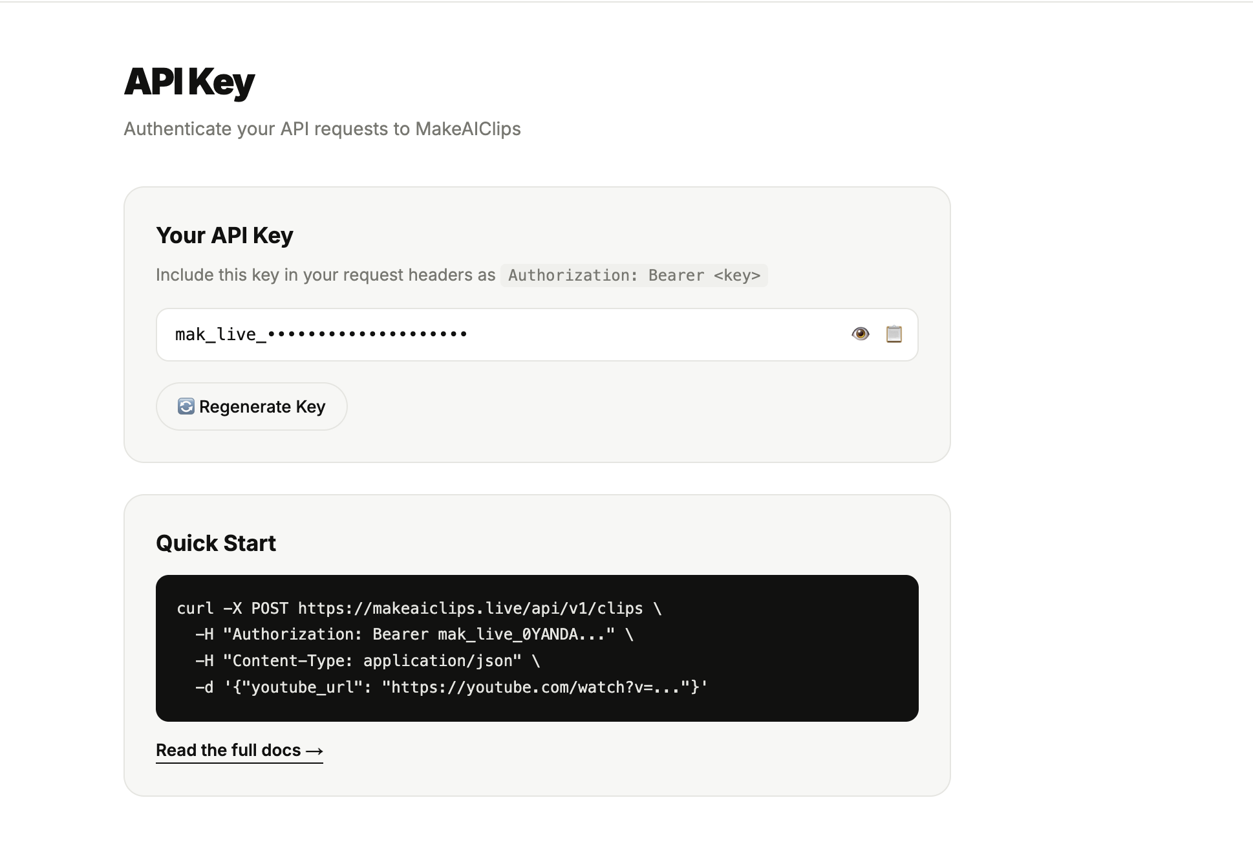Collapse the Quick Start panel
This screenshot has width=1253, height=864.
[x=215, y=543]
